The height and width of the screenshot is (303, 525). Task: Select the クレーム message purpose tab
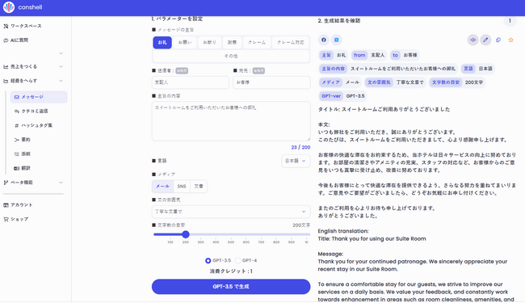(257, 43)
